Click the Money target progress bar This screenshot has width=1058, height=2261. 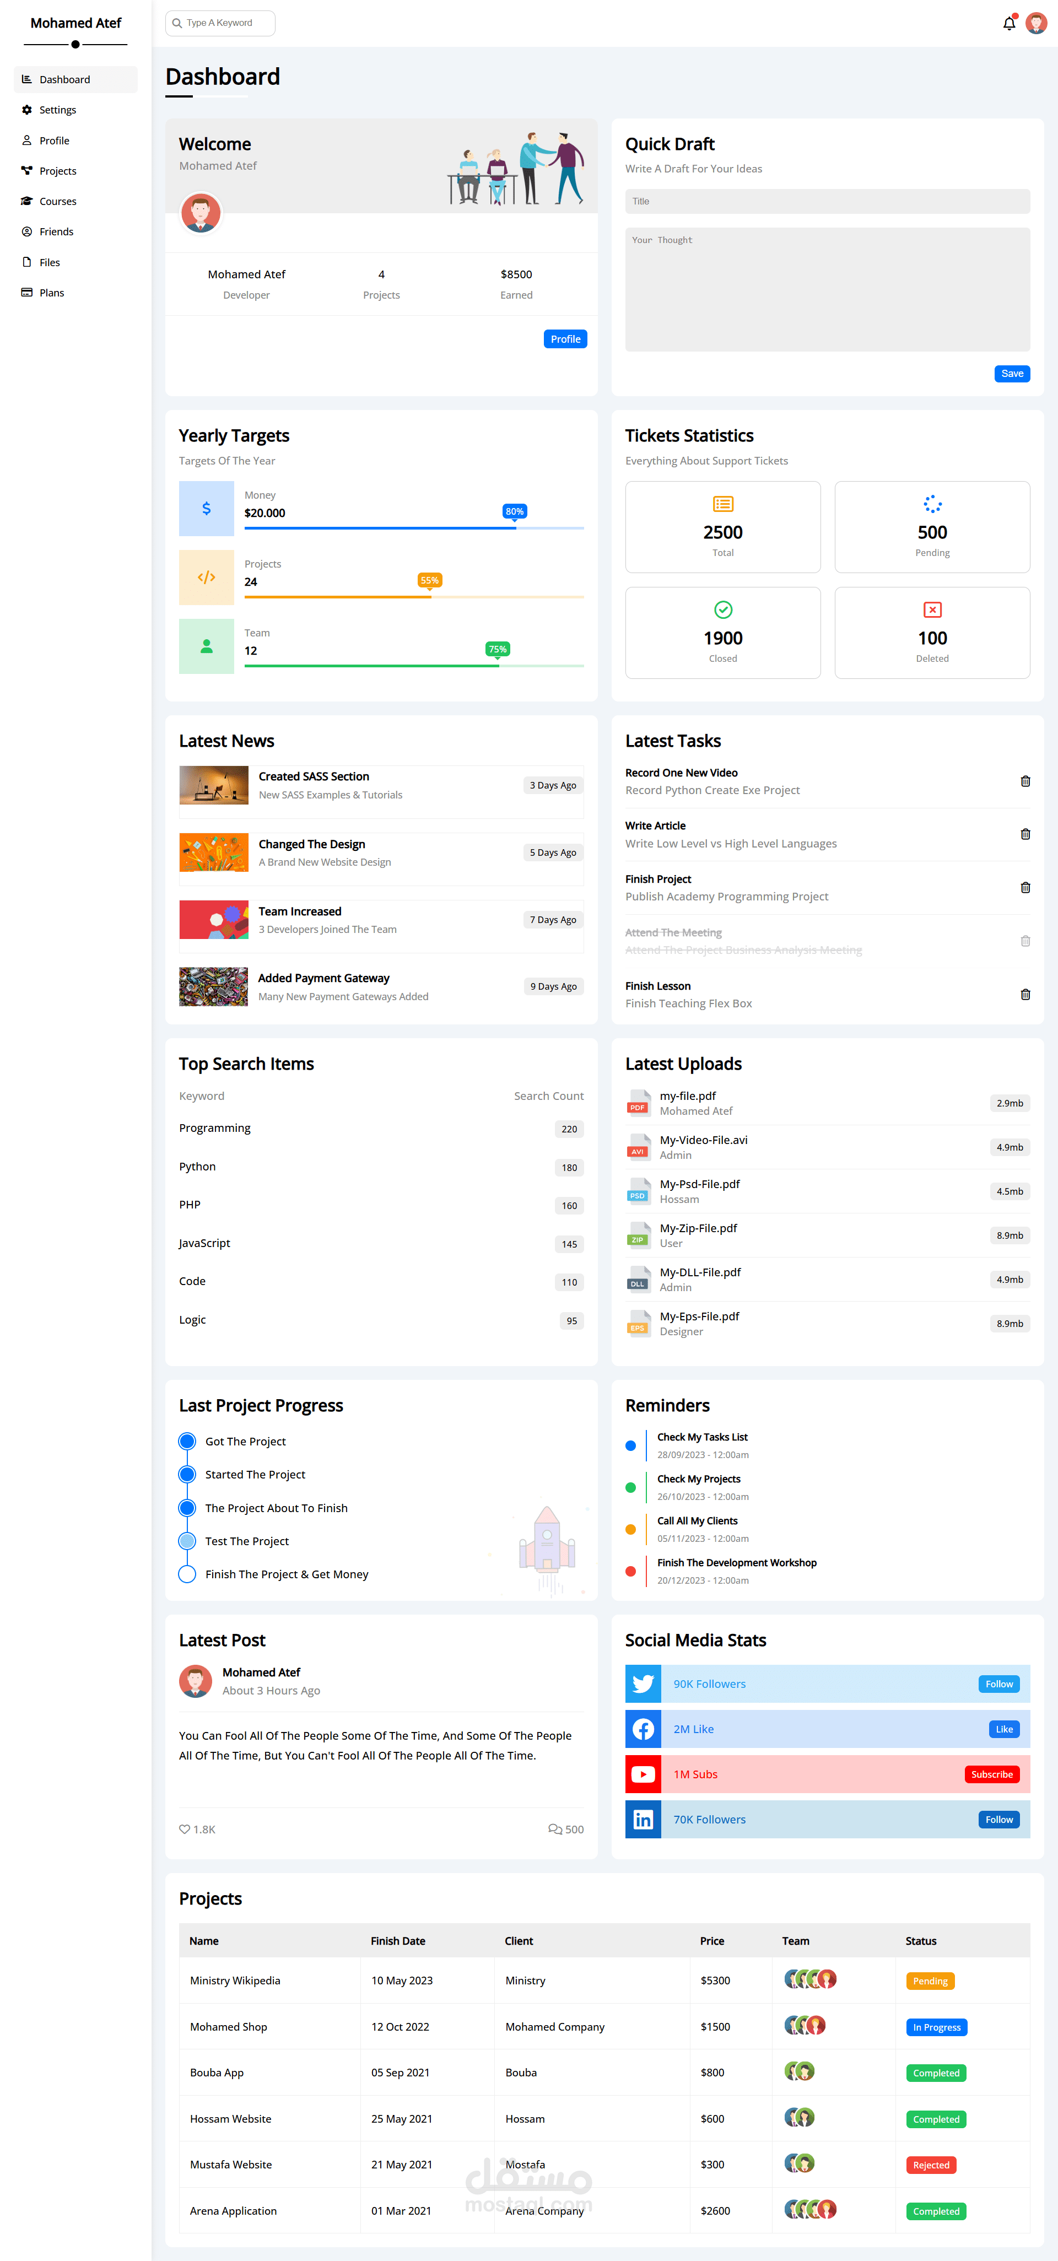click(413, 527)
